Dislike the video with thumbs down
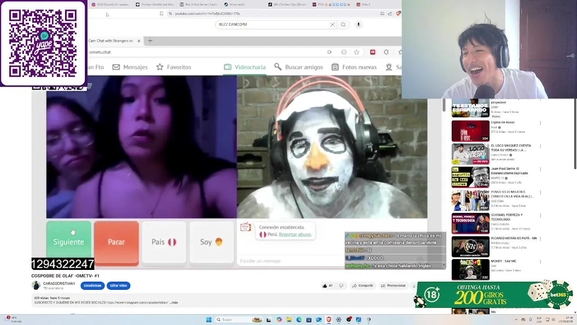This screenshot has width=577, height=325. tap(341, 286)
